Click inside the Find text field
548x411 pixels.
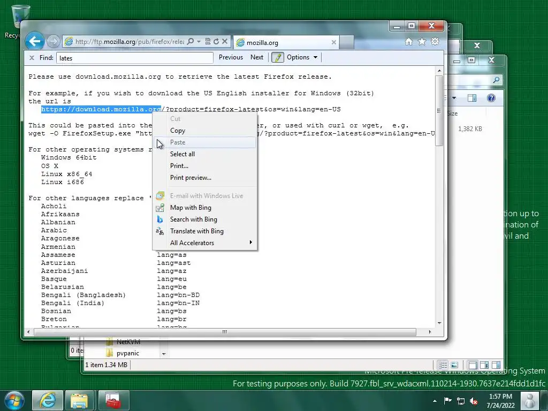(134, 58)
